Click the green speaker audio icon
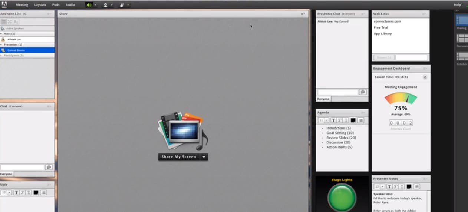 point(89,5)
